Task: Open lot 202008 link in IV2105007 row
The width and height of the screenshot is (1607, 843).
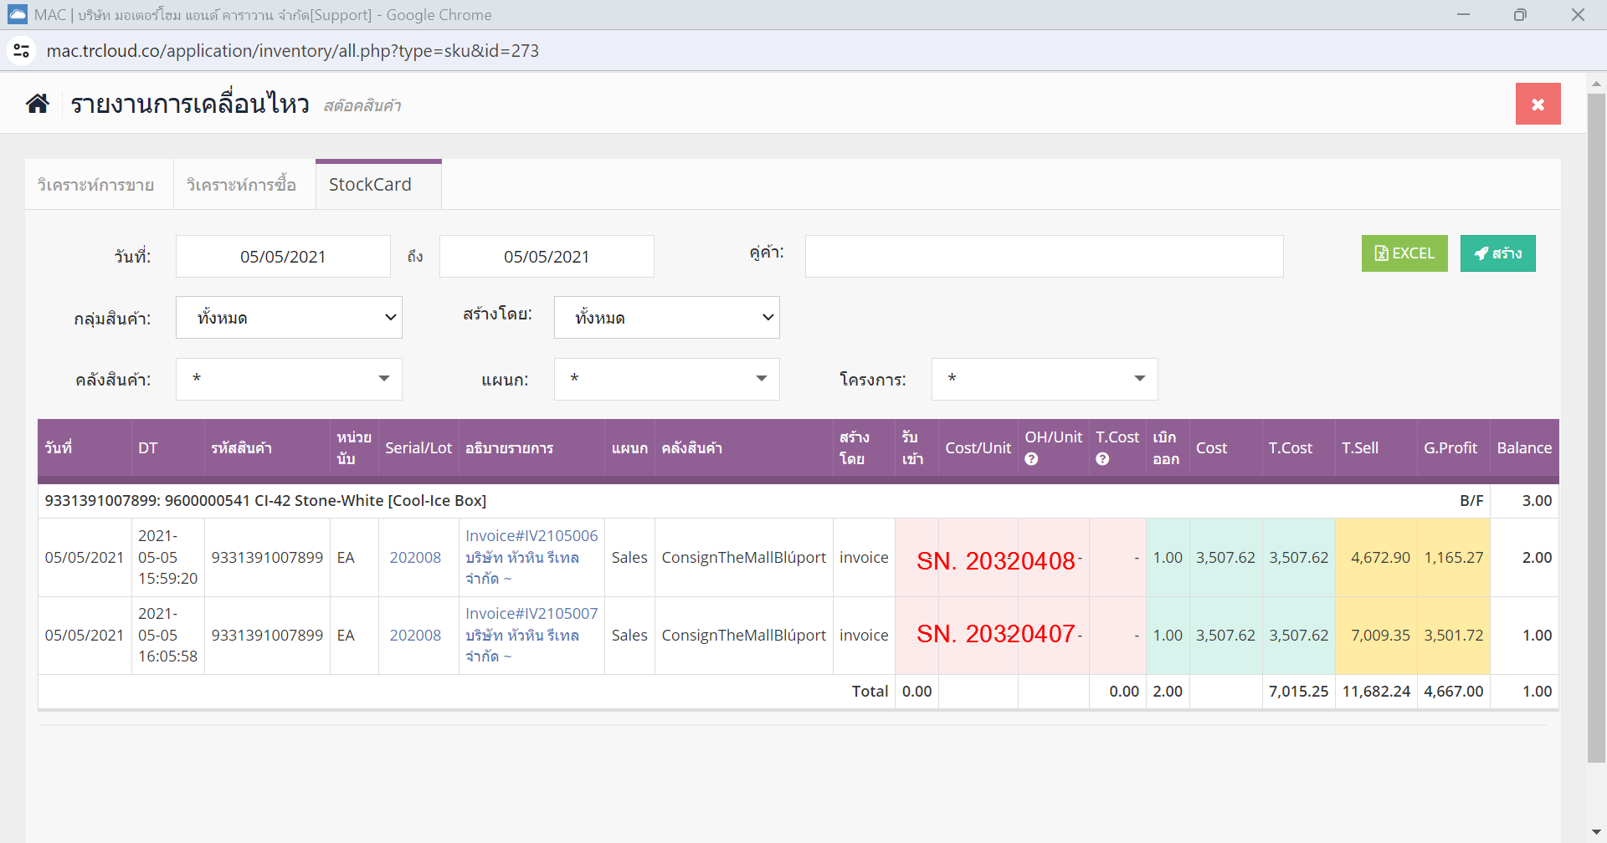Action: click(415, 636)
